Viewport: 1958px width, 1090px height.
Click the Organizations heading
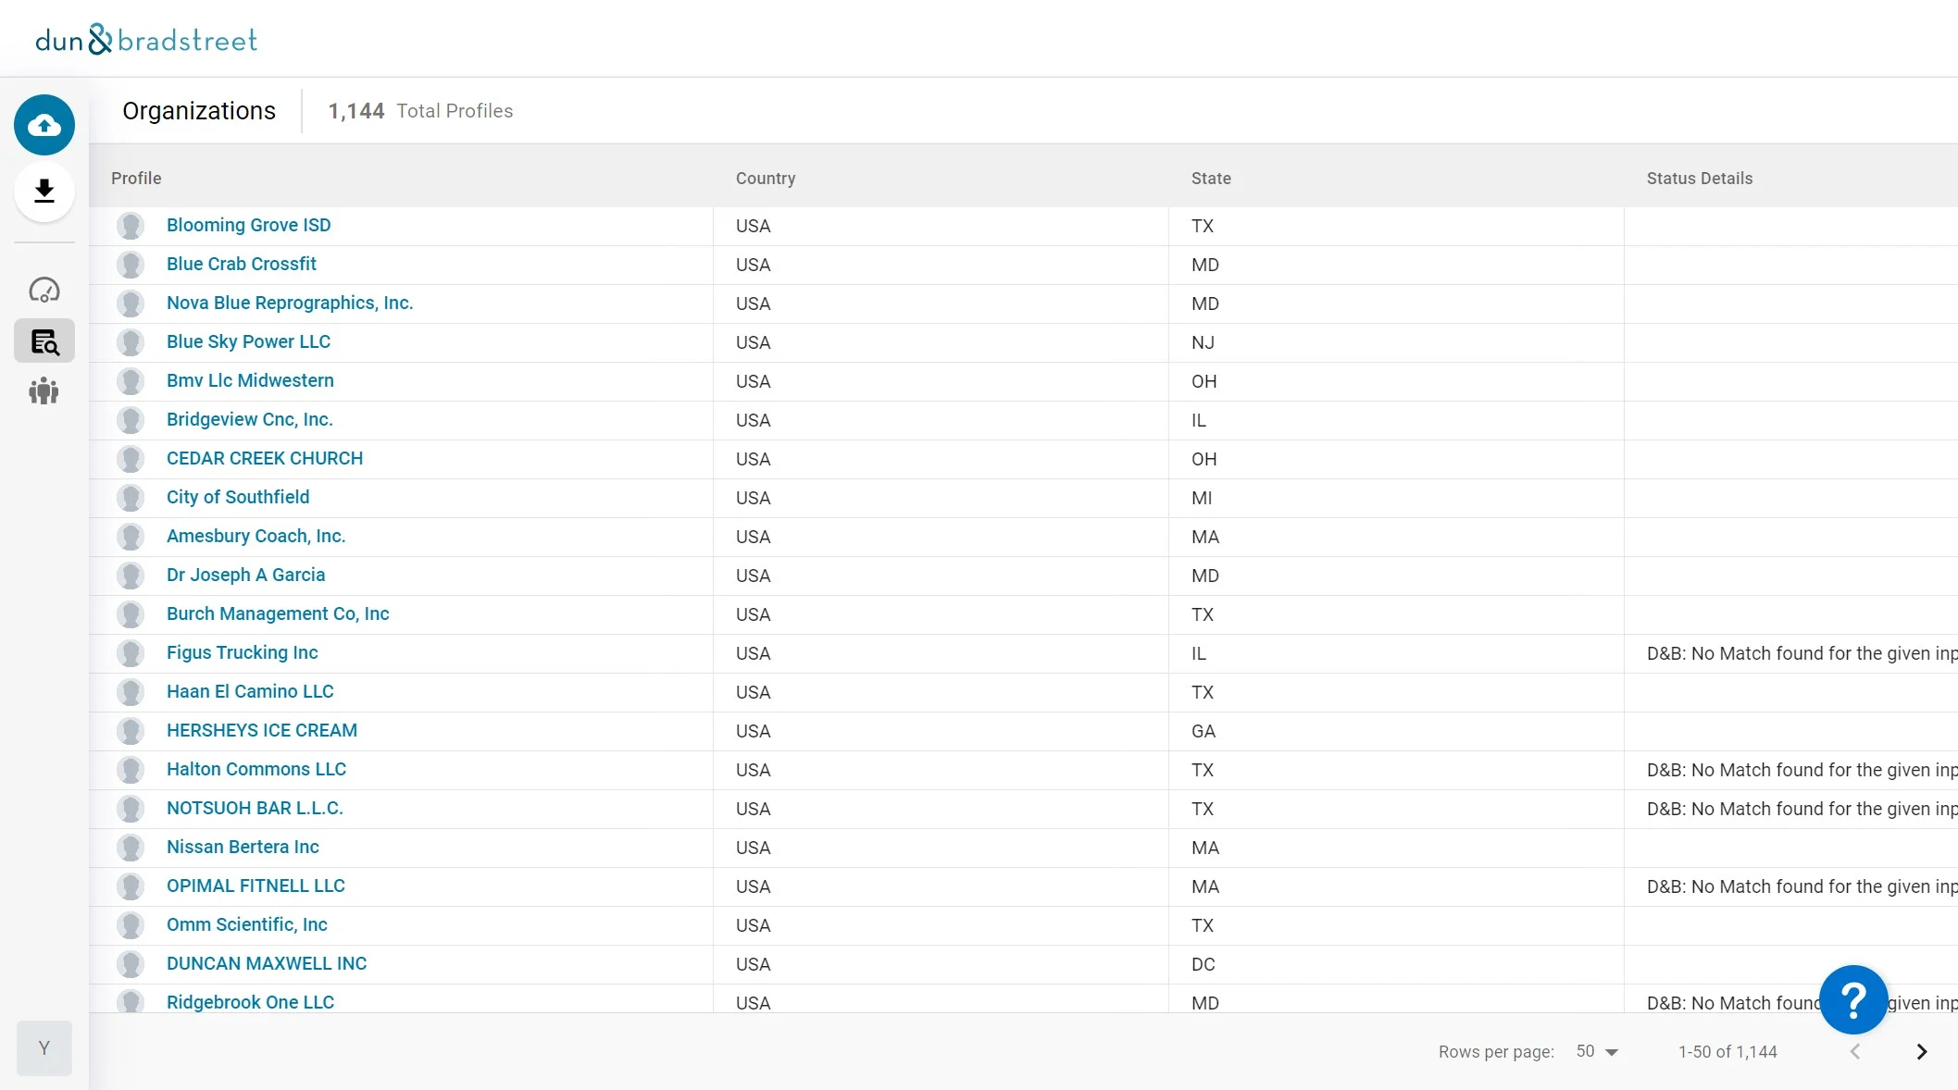[199, 111]
